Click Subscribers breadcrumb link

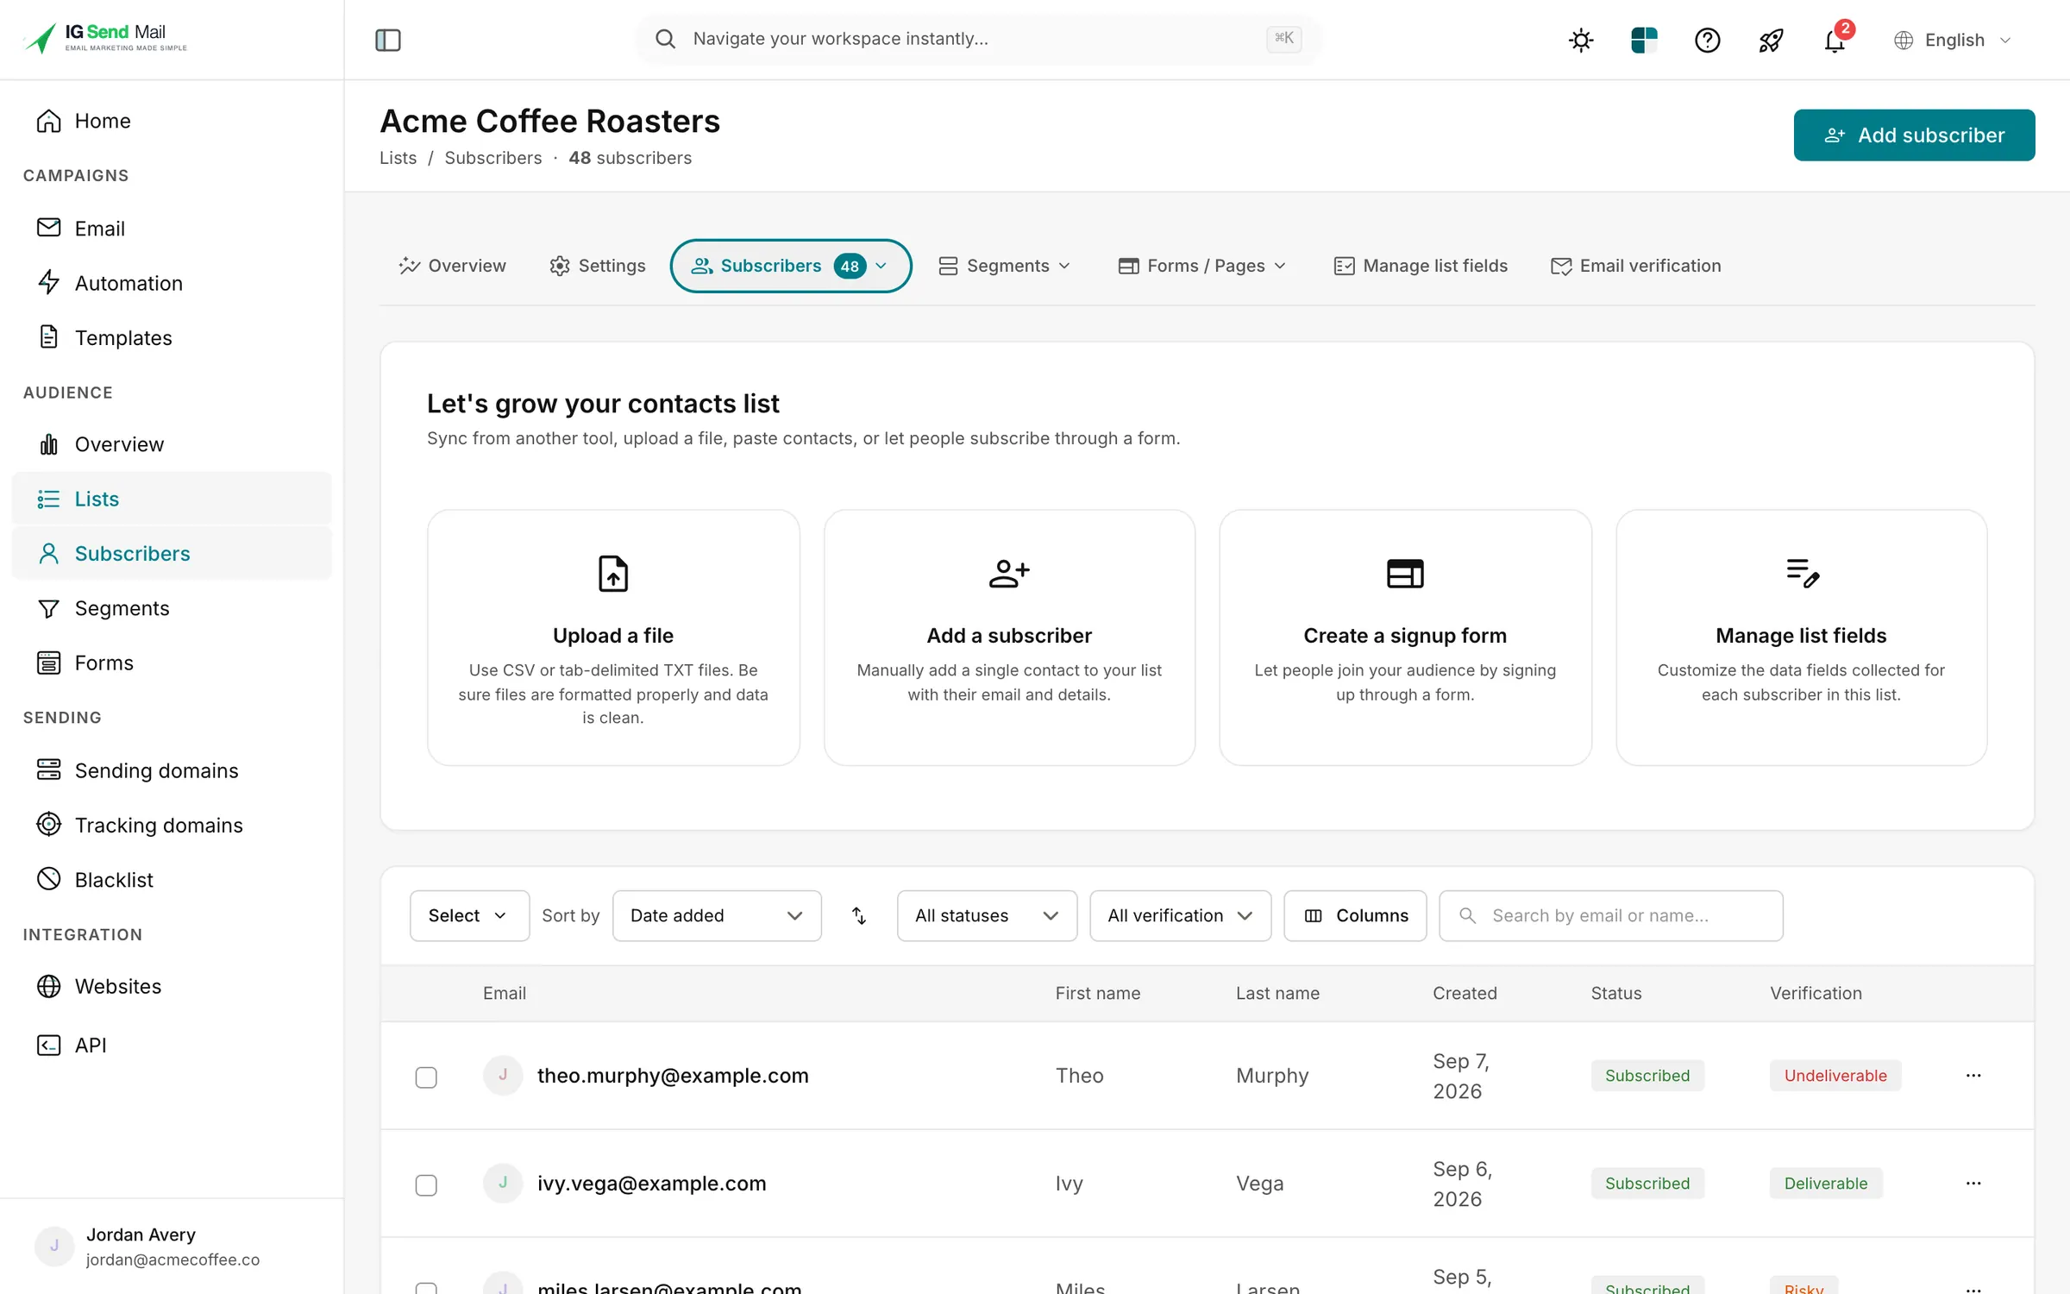click(492, 158)
